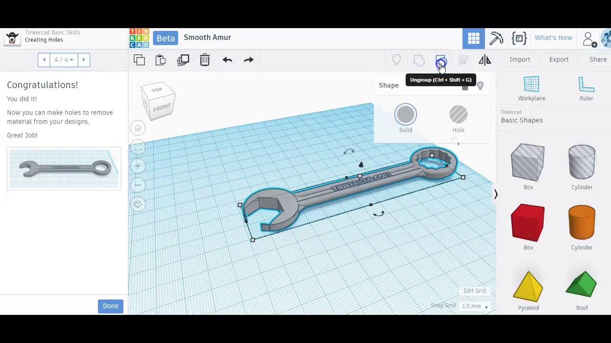The image size is (611, 343).
Task: Click the Export button
Action: pos(559,60)
